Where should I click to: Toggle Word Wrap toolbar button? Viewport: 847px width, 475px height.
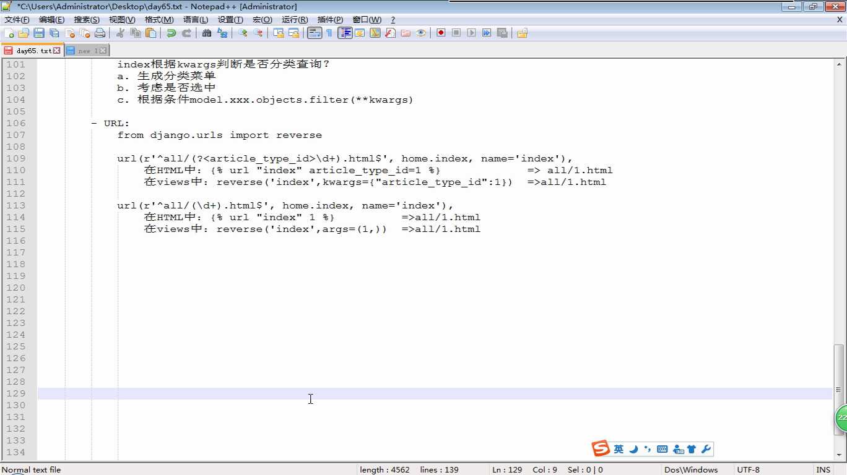[x=315, y=33]
